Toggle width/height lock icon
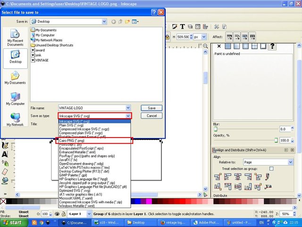This screenshot has height=227, width=302. tap(167, 37)
